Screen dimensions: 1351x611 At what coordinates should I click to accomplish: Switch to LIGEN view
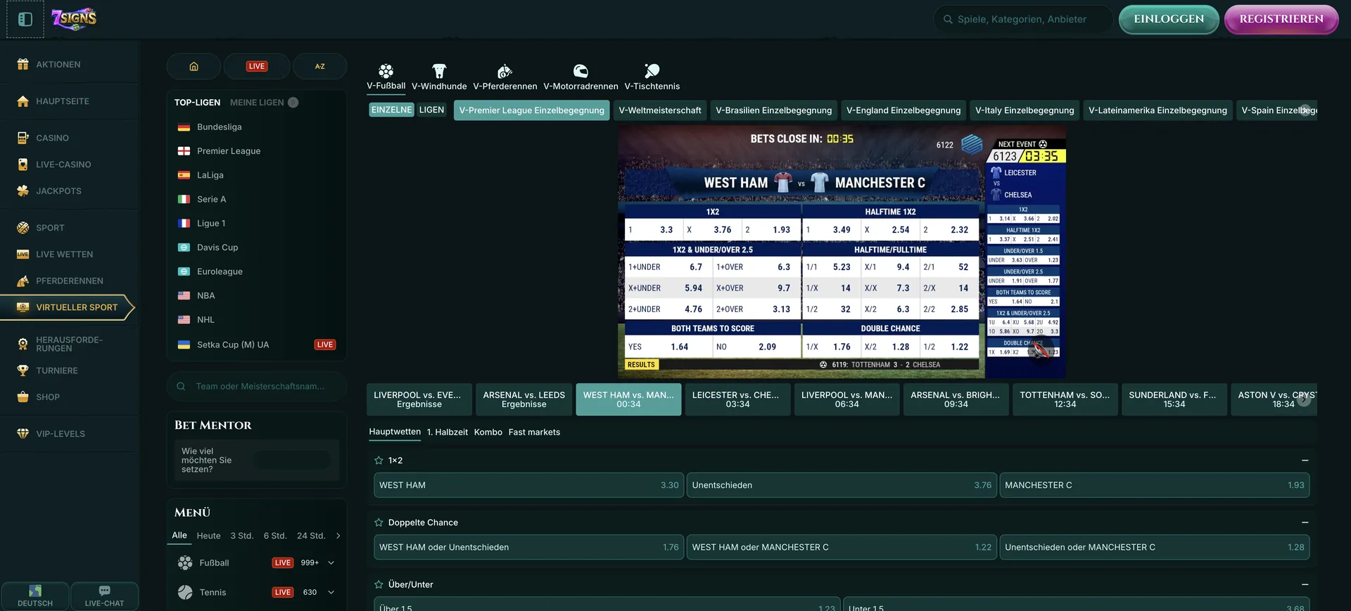click(431, 110)
